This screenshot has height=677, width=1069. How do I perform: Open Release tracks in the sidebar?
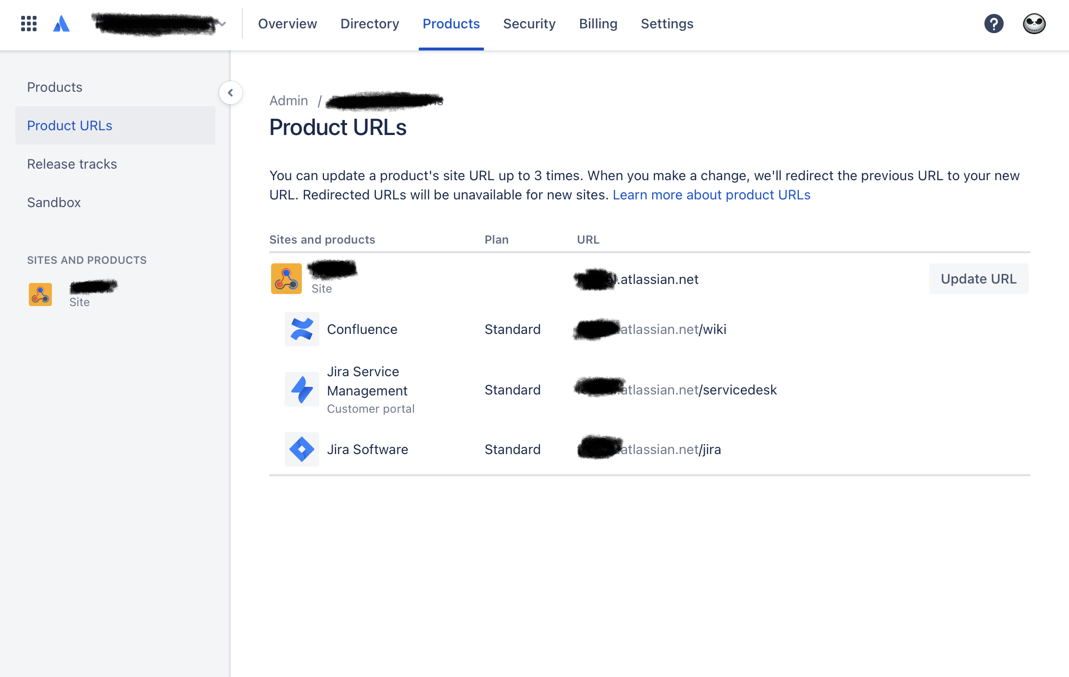pos(115,164)
